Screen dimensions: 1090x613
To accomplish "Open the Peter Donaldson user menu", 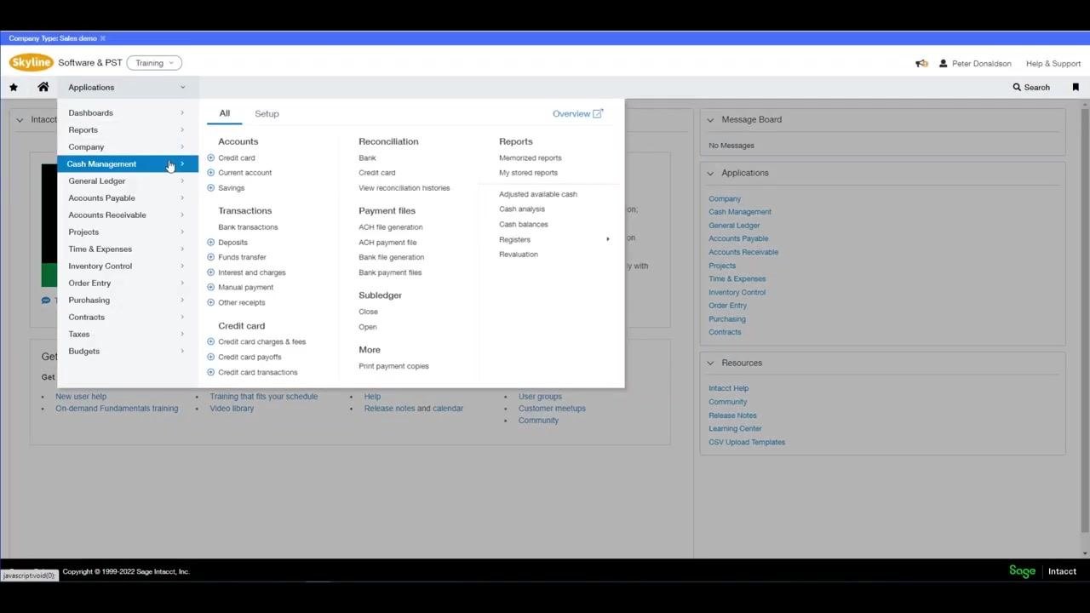I will (x=975, y=64).
